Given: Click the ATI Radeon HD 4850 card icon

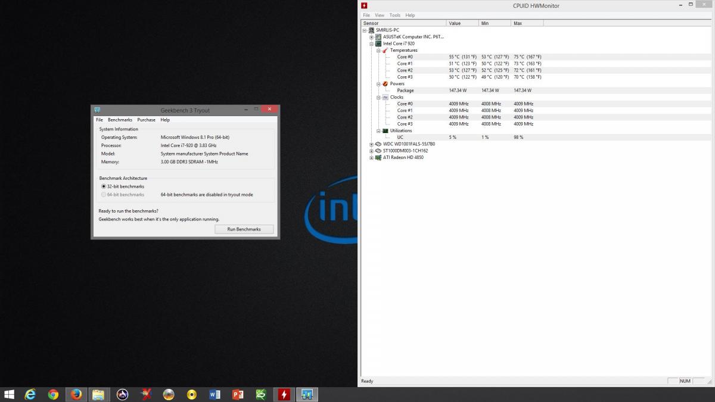Looking at the screenshot, I should tap(378, 157).
